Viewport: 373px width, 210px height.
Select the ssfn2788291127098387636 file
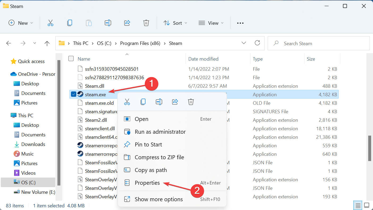coord(115,78)
